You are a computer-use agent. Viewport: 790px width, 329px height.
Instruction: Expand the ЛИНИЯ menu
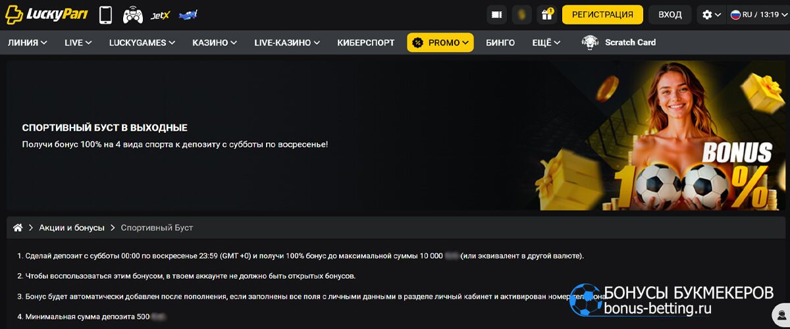coord(27,43)
